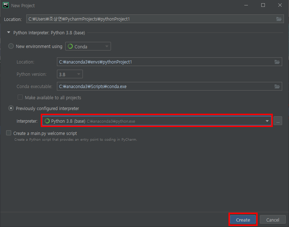
Task: Browse for the project location folder
Action: coord(279,19)
